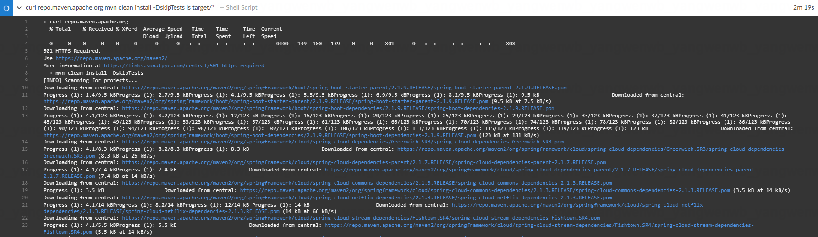Click log line number 11
The image size is (818, 237).
point(25,95)
